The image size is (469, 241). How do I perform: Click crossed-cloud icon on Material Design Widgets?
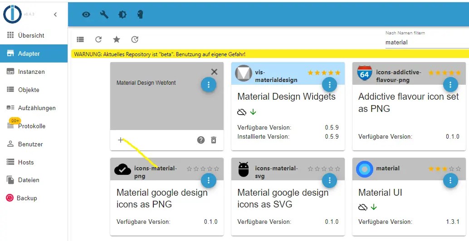tap(242, 112)
